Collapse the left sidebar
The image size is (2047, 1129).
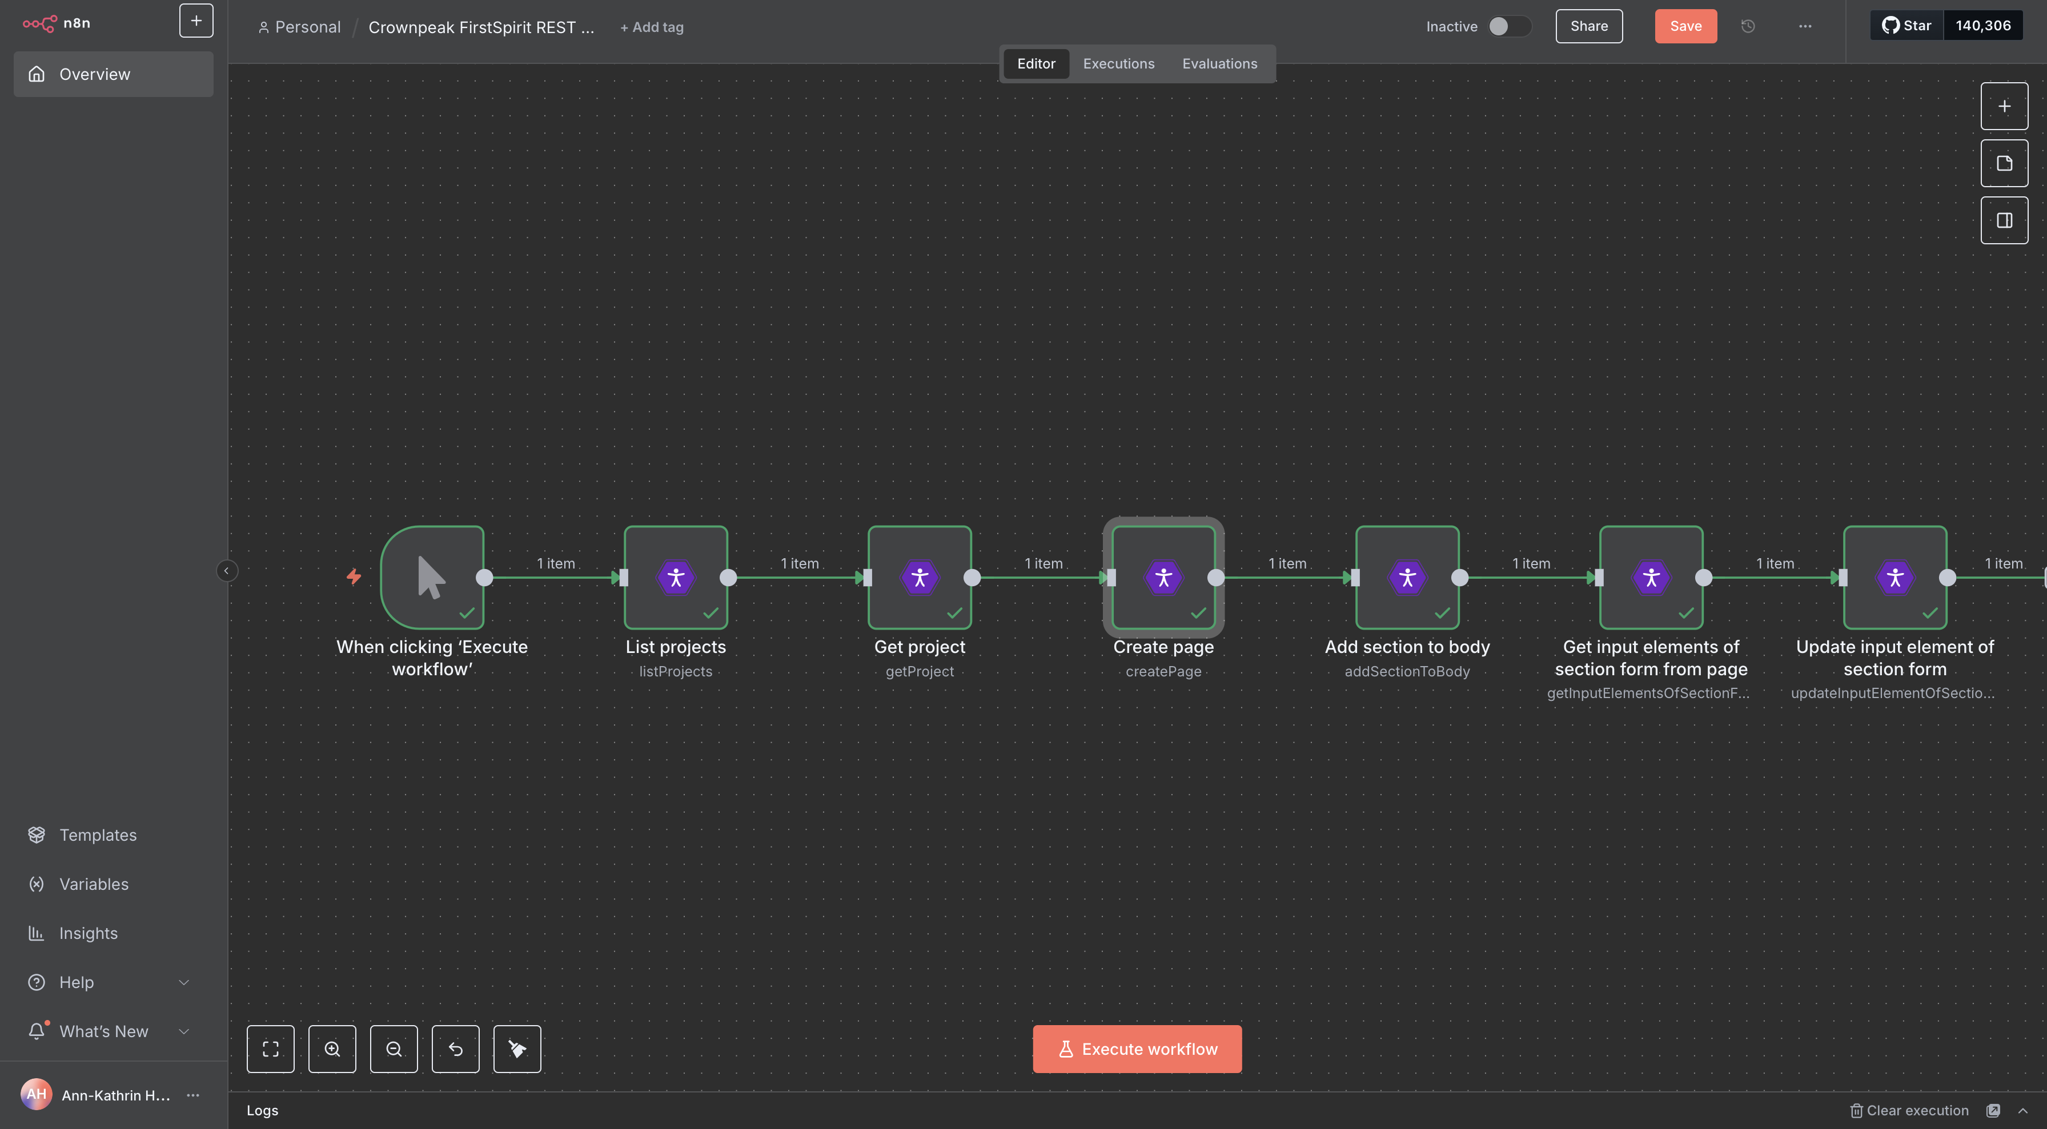point(227,571)
